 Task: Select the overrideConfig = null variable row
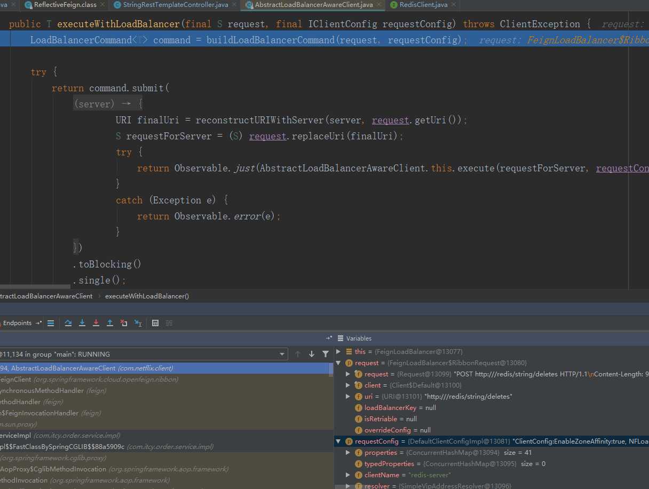[x=492, y=430]
